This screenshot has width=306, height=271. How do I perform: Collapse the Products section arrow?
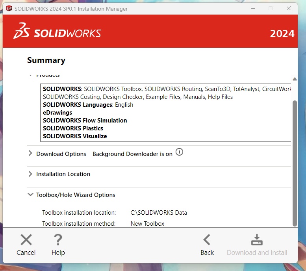(x=30, y=75)
